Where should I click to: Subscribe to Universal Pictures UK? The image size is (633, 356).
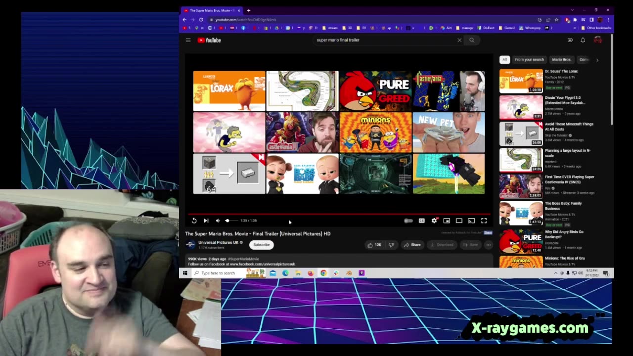262,245
